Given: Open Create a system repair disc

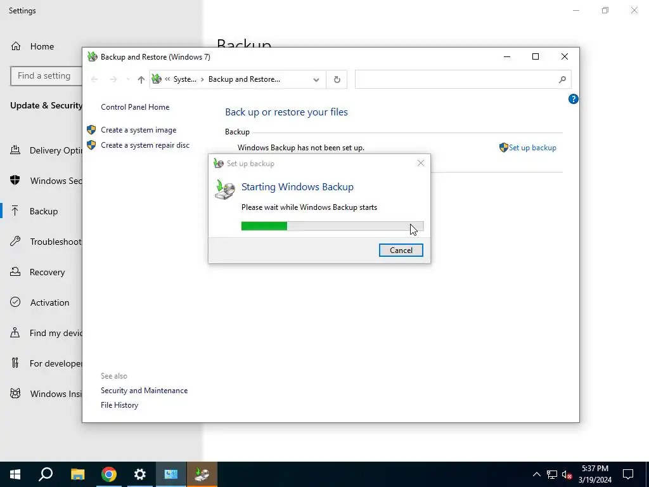Looking at the screenshot, I should (145, 145).
